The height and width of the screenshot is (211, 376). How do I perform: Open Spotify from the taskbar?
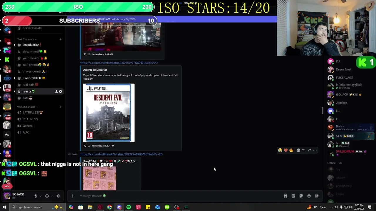pyautogui.click(x=129, y=207)
